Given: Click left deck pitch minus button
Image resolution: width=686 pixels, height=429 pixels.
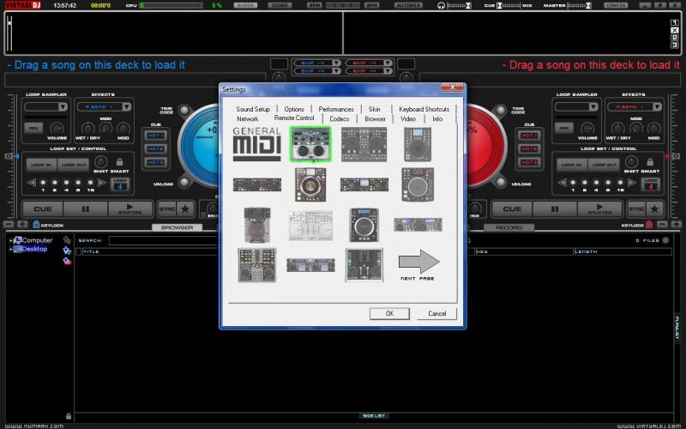Looking at the screenshot, I should pyautogui.click(x=9, y=225).
